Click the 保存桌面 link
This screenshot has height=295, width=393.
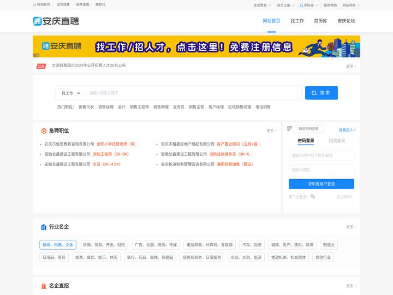point(82,4)
